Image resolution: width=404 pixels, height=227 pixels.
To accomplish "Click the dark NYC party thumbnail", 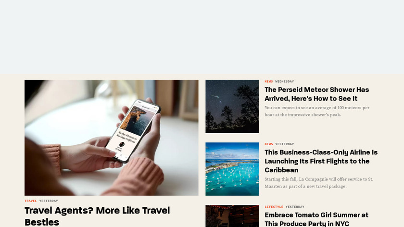I will pyautogui.click(x=232, y=216).
